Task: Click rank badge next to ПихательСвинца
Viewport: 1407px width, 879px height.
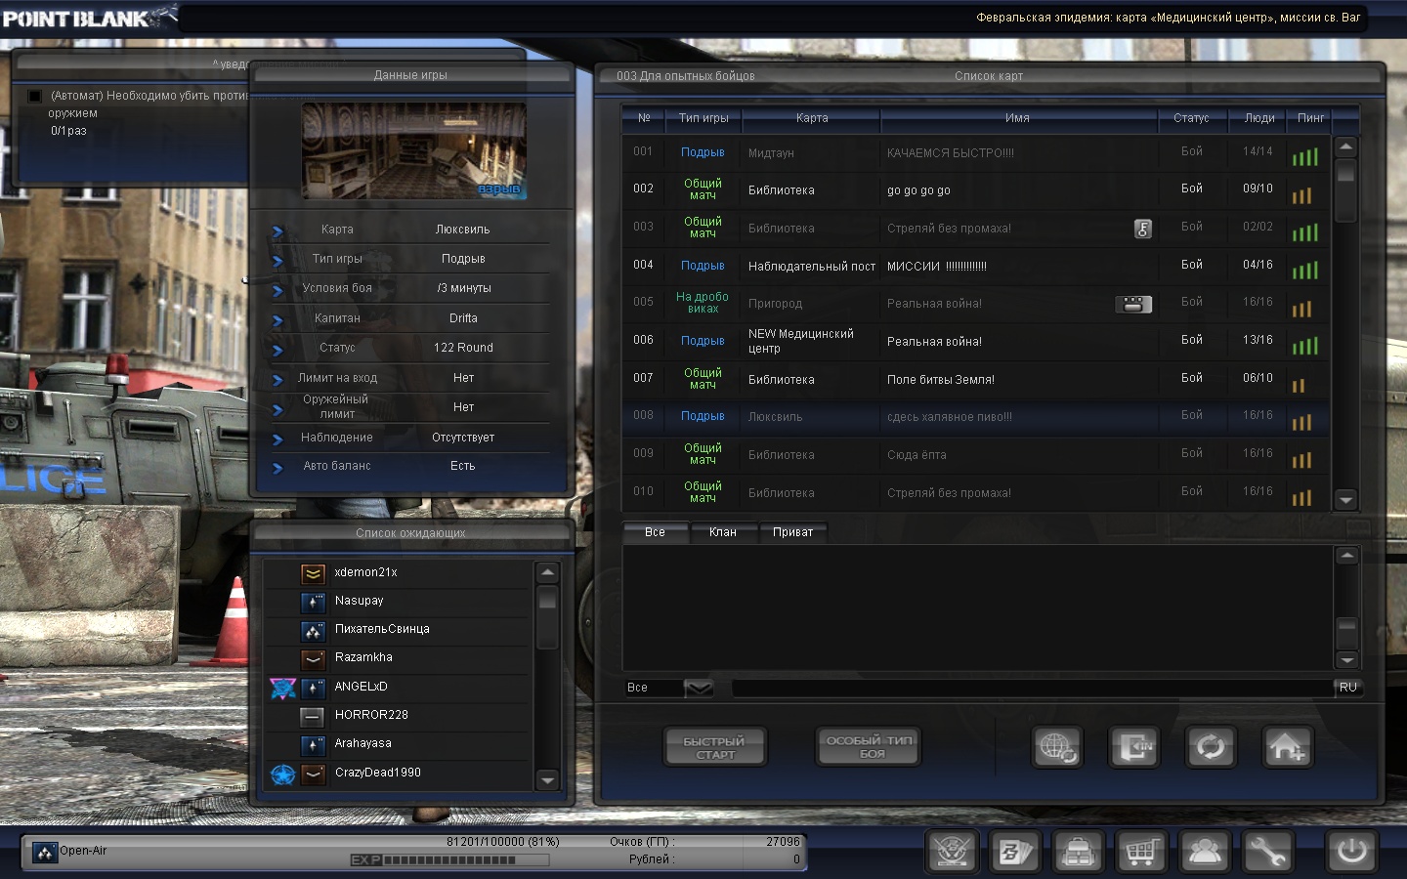Action: (x=313, y=630)
